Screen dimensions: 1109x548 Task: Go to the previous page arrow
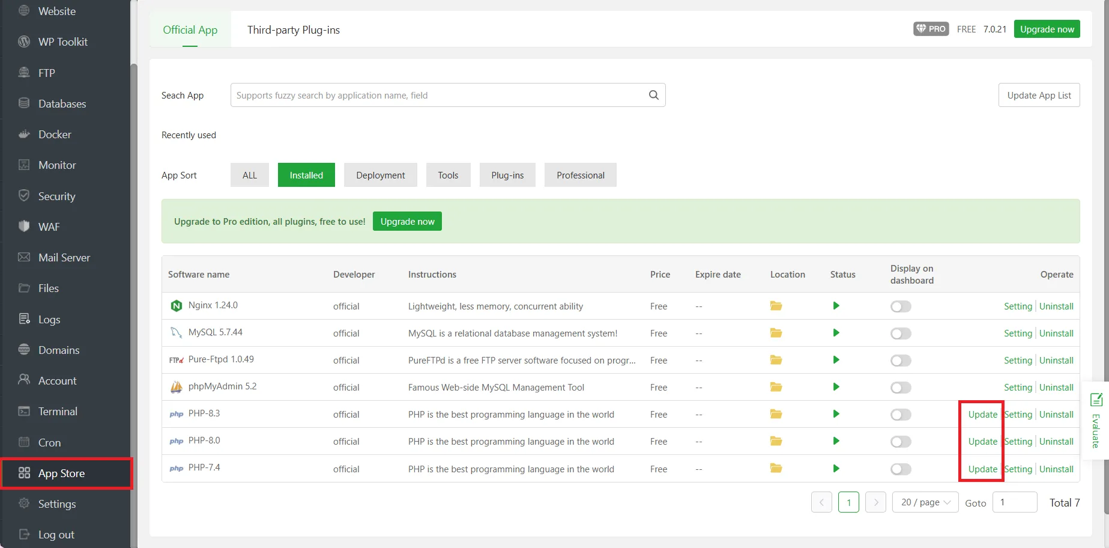coord(821,502)
